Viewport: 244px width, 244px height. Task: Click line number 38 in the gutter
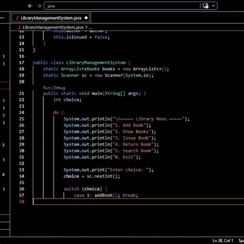pos(22,202)
